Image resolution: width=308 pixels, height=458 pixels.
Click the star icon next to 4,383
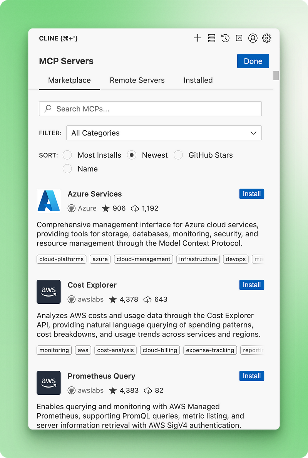[x=113, y=391]
